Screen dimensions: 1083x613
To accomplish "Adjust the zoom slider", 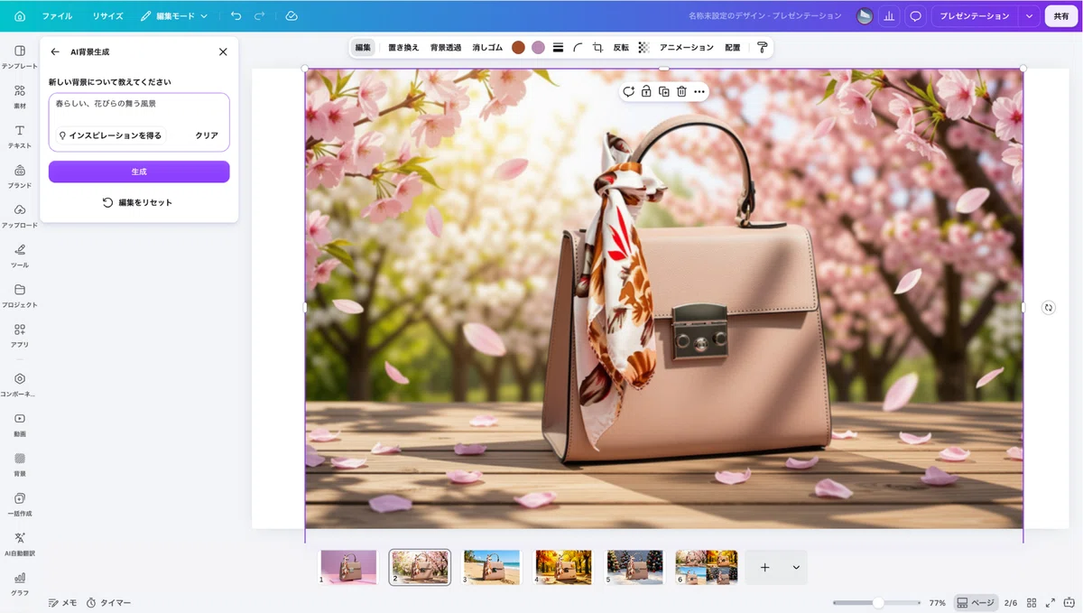I will coord(877,602).
